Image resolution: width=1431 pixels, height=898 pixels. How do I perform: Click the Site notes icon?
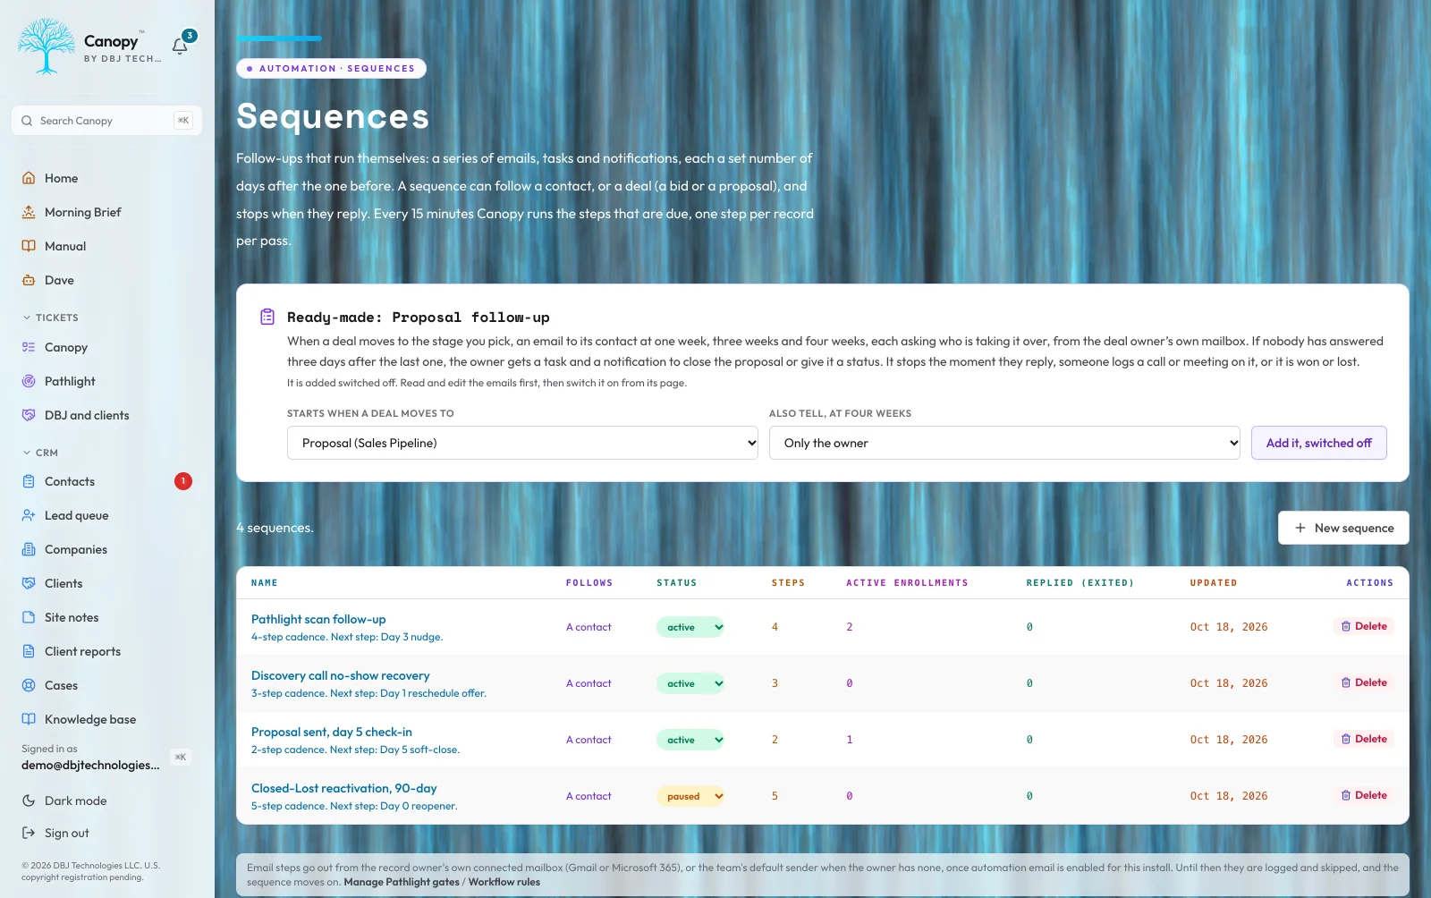point(29,617)
